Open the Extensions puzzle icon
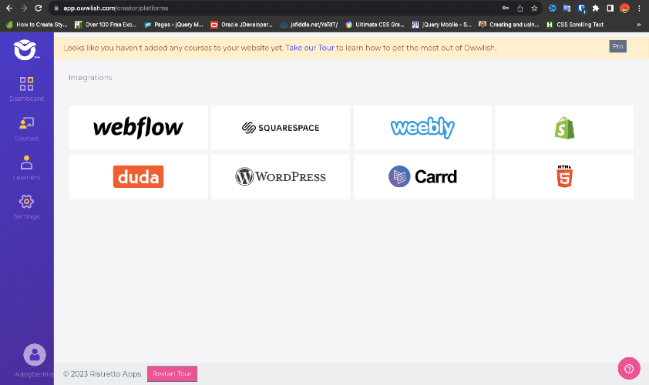The width and height of the screenshot is (649, 385). pyautogui.click(x=596, y=8)
